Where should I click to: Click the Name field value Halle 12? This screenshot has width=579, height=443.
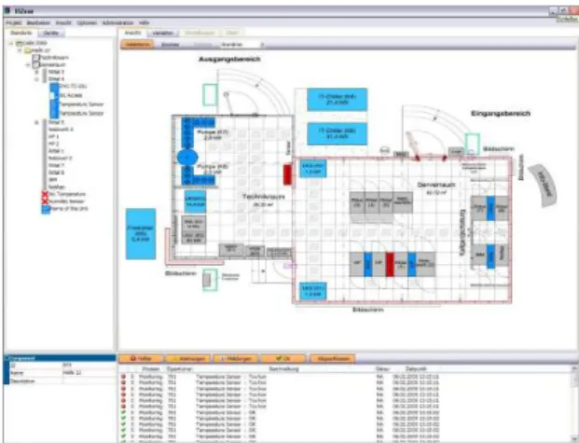point(90,373)
